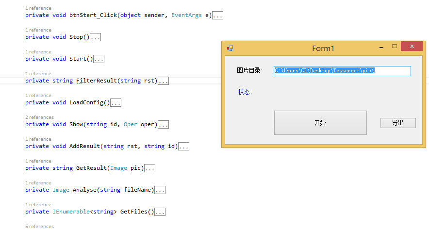Image resolution: width=429 pixels, height=230 pixels.
Task: Click the EventArgs type in btnStart_Click
Action: click(x=186, y=16)
